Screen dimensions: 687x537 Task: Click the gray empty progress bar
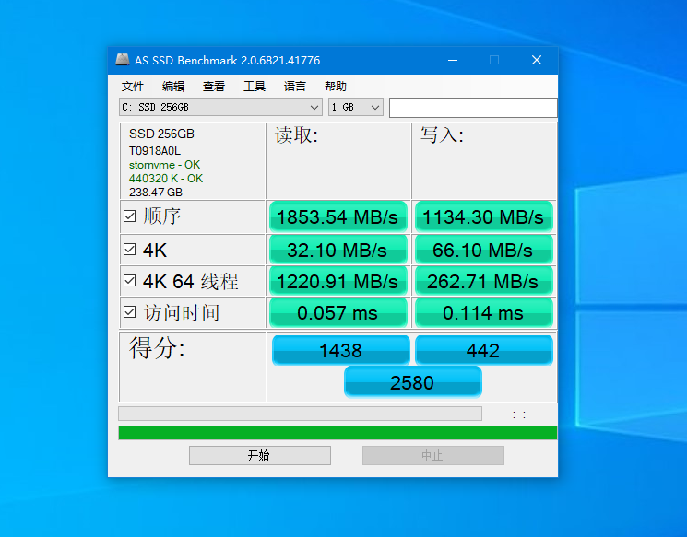300,414
